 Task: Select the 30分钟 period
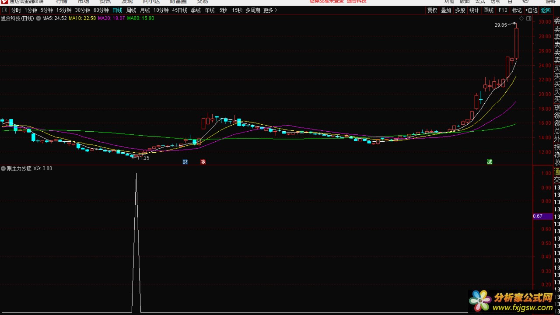coord(83,10)
